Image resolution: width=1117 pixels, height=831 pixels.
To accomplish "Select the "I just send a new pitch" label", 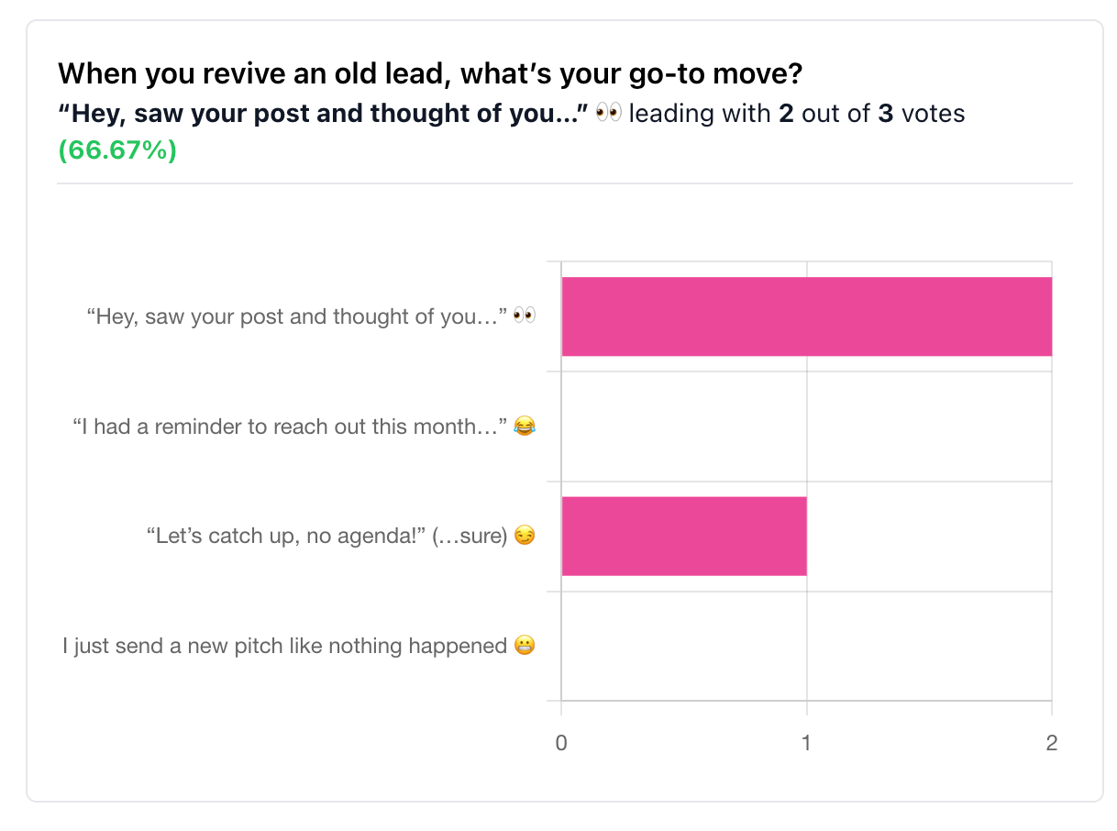I will (284, 647).
